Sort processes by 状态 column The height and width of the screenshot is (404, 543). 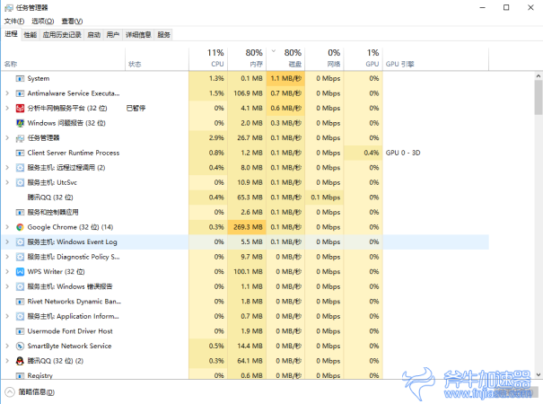[x=157, y=58]
